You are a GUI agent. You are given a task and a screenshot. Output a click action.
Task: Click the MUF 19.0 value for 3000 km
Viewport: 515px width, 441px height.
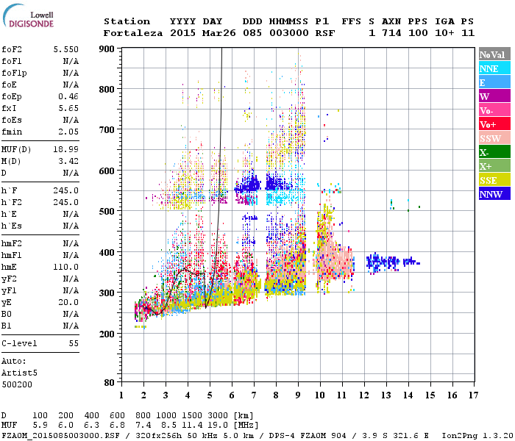pos(218,426)
